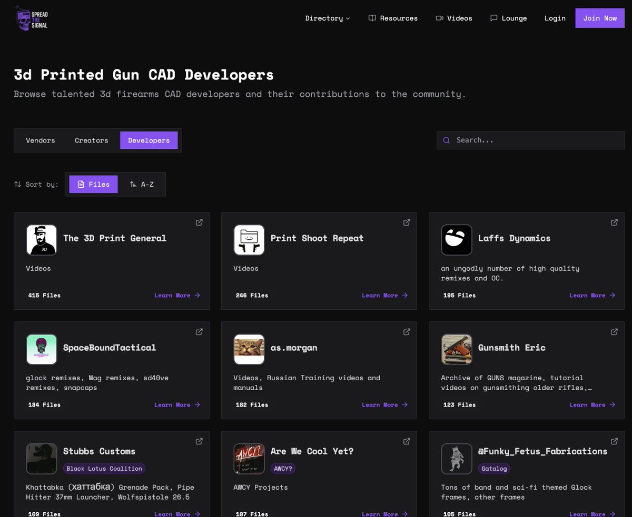Open the Black Lotus Coalition badge on Stubbs Customs
The height and width of the screenshot is (517, 632).
click(104, 468)
